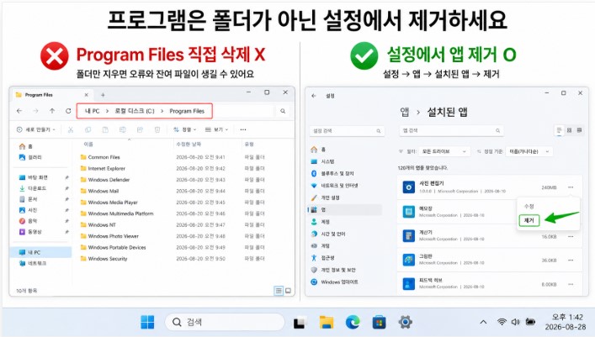Select 제거 in the app context menu
This screenshot has width=595, height=337.
[x=529, y=220]
